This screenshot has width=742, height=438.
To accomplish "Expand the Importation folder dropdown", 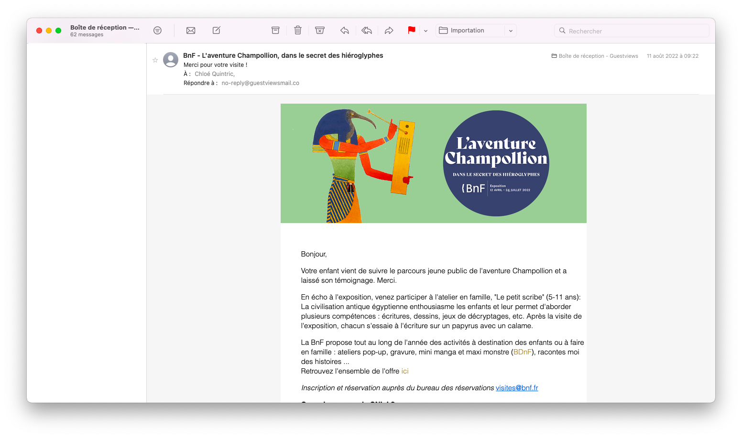I will coord(511,31).
